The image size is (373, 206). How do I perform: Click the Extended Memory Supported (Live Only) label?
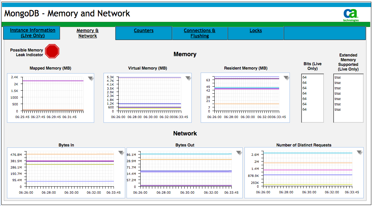point(348,62)
